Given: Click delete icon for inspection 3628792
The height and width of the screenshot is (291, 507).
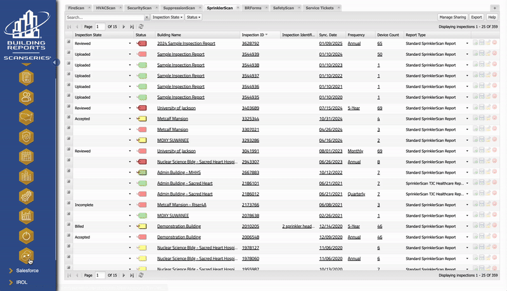Looking at the screenshot, I should 494,44.
